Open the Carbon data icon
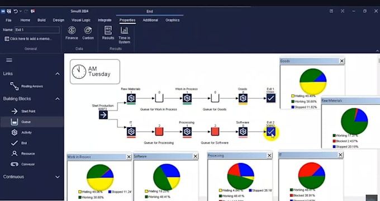This screenshot has height=201, width=380. 88,33
